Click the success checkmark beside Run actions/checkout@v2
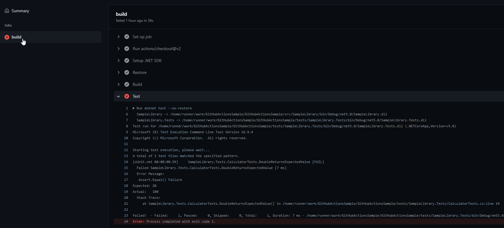Viewport: 504px width, 228px height. click(127, 49)
